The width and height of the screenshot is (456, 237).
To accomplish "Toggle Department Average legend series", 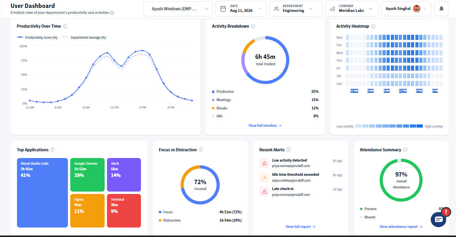I will 84,38.
